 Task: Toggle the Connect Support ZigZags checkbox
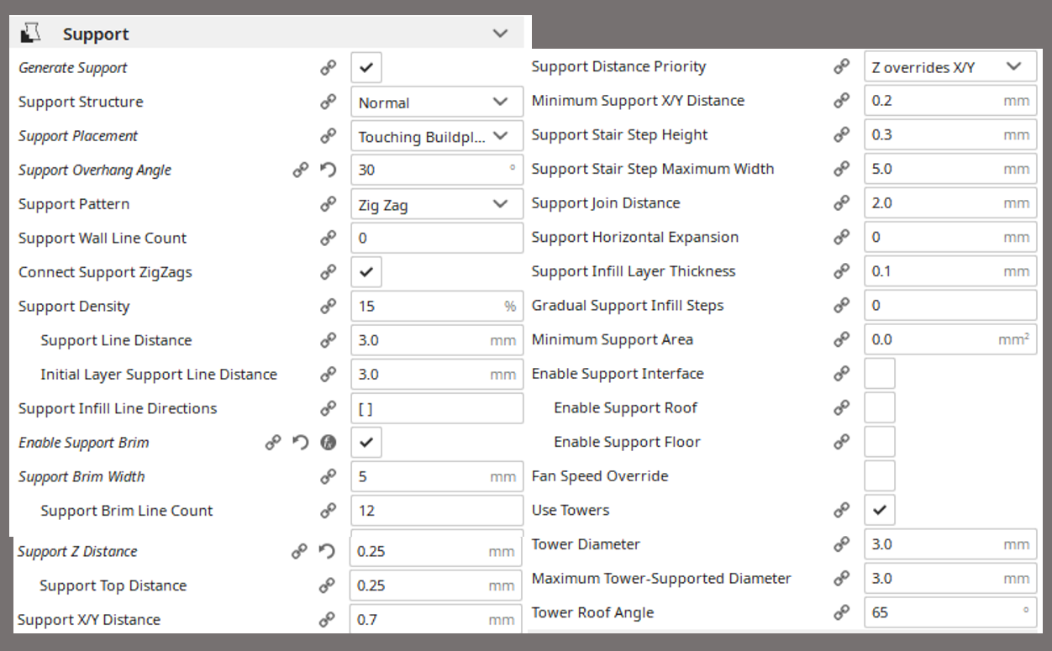[366, 272]
